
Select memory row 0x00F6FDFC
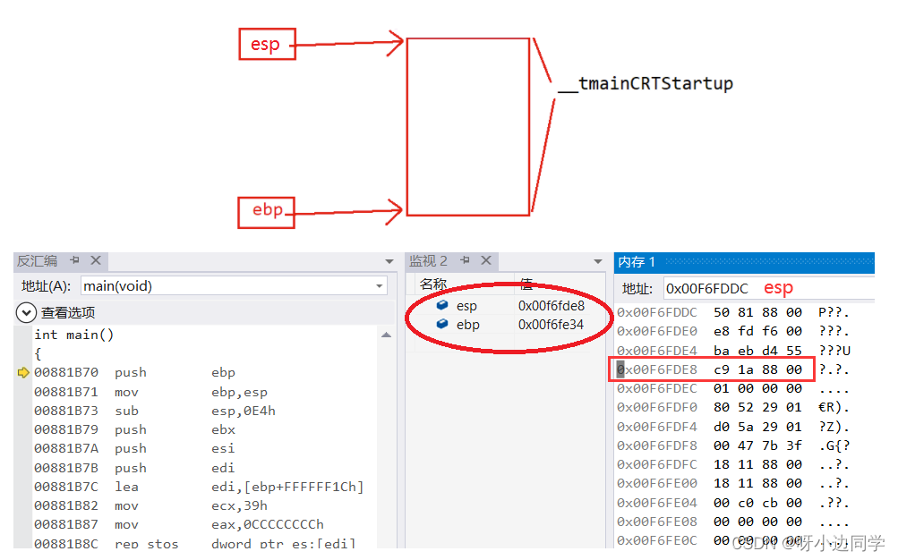point(733,465)
